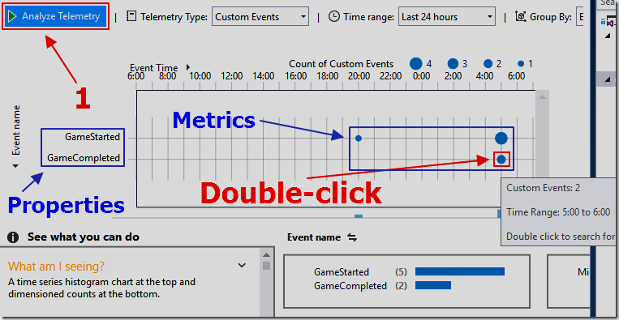Select the large GameStarted dot at 5:00
619x320 pixels.
(x=501, y=139)
